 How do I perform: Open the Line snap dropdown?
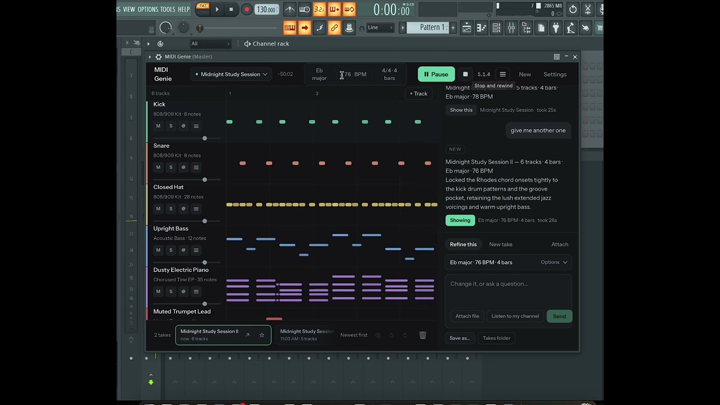pyautogui.click(x=380, y=28)
